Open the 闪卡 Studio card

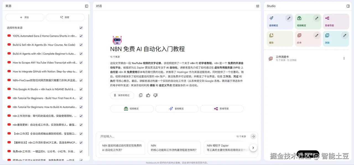coord(308,39)
